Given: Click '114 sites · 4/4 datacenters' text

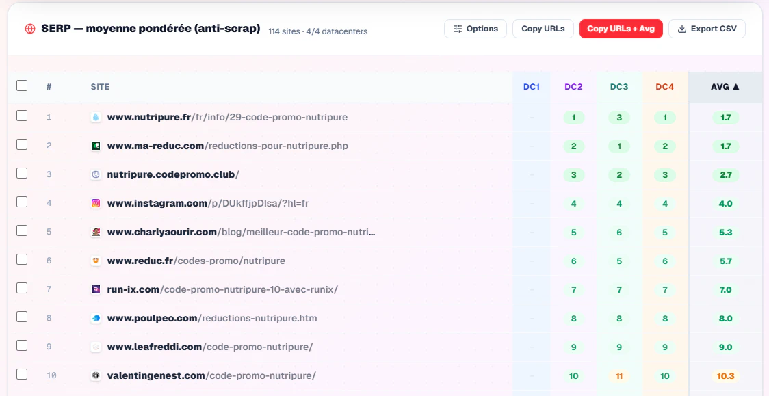Looking at the screenshot, I should [x=318, y=31].
